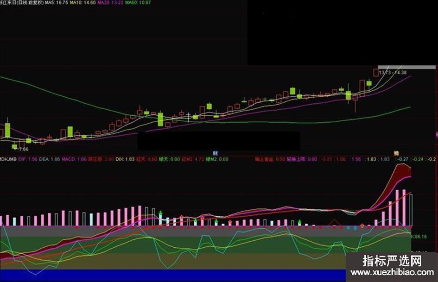Click the 绿天: 0.00 value label
The image size is (438, 282).
(169, 159)
